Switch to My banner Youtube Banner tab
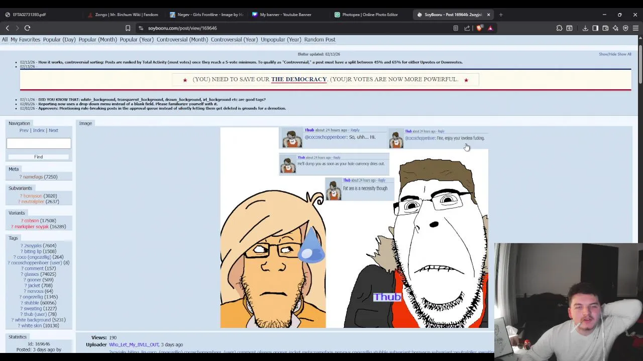 pos(289,15)
